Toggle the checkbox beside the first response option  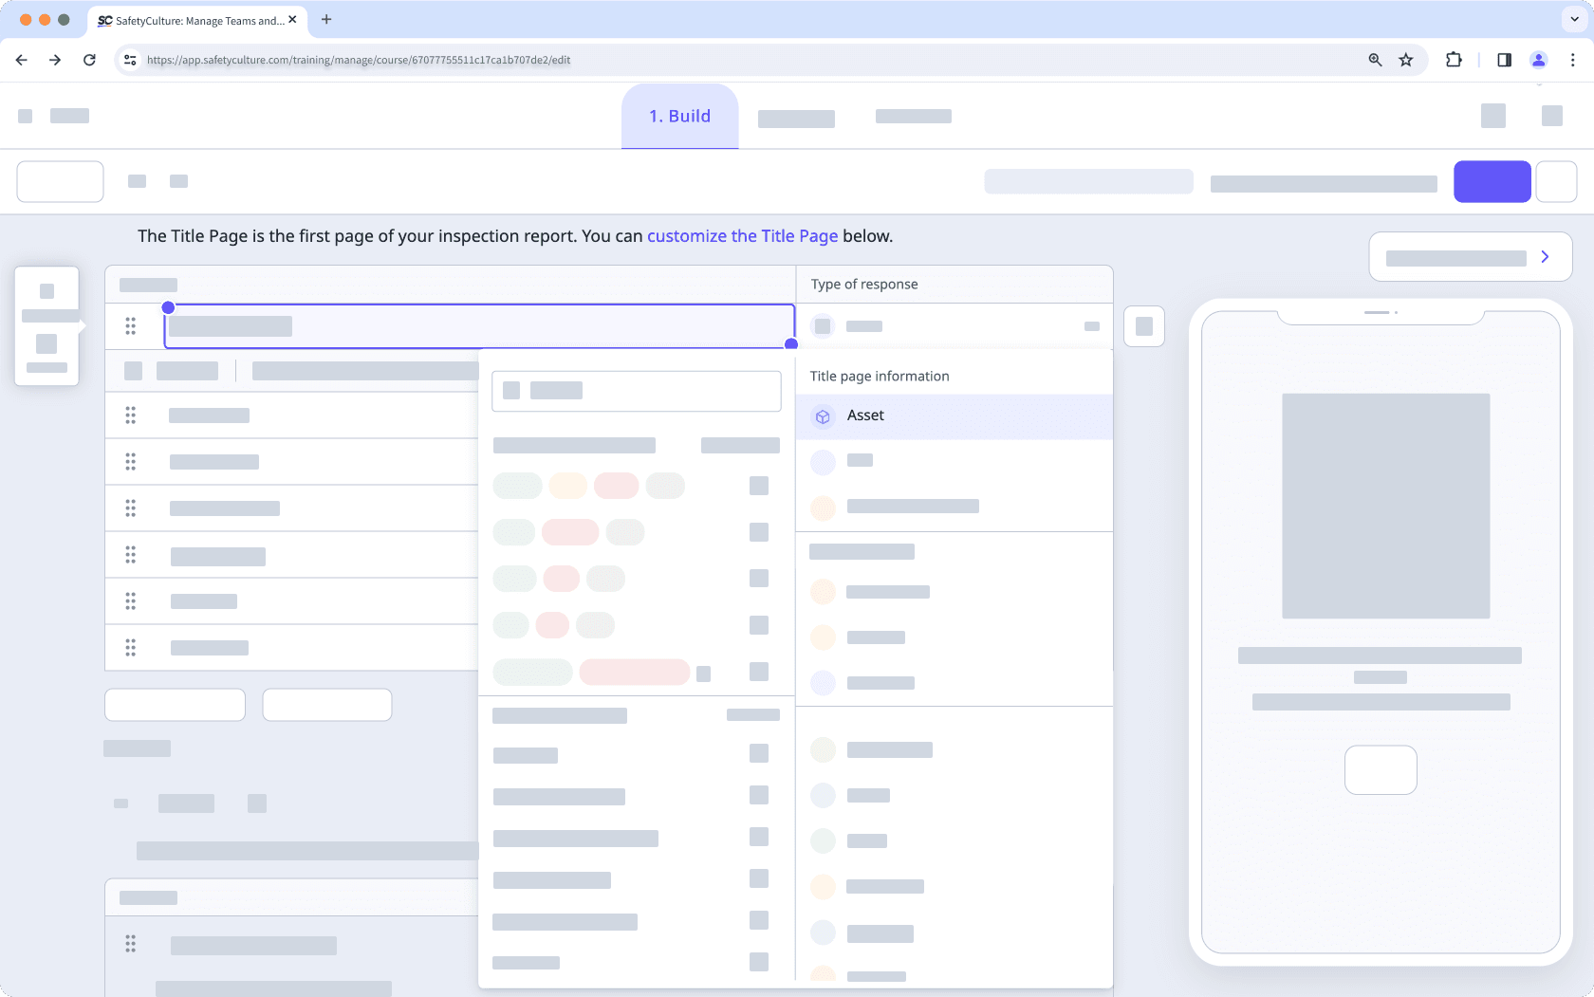coord(759,486)
